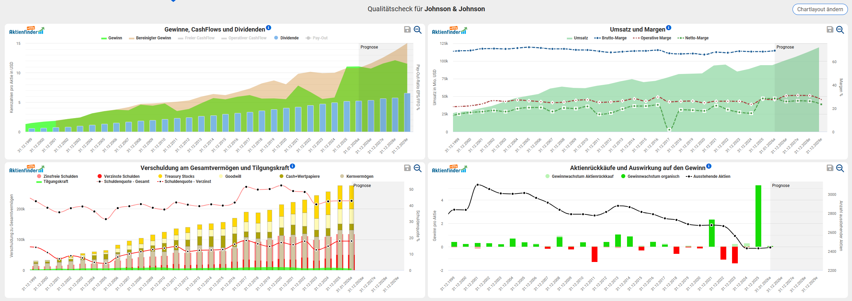Save the Verschuldung am Gesamtvermögen chart
Image resolution: width=852 pixels, height=301 pixels.
point(407,168)
